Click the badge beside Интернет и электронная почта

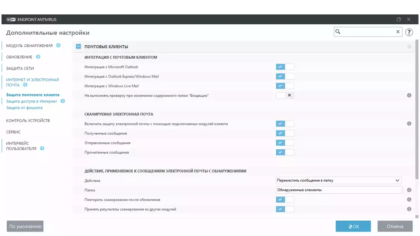[25, 84]
